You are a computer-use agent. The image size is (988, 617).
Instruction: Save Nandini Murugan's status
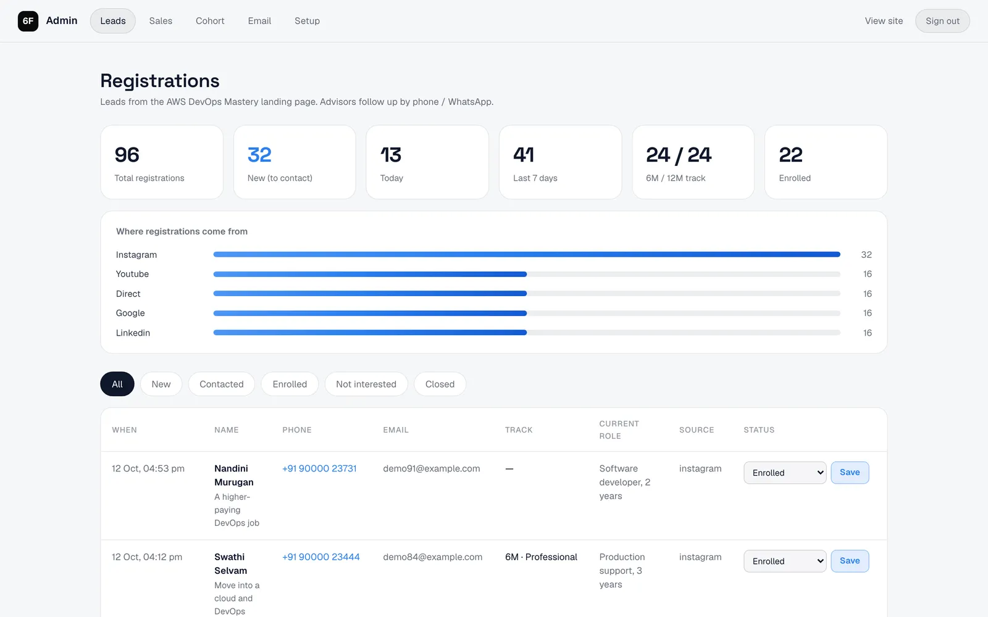click(850, 473)
